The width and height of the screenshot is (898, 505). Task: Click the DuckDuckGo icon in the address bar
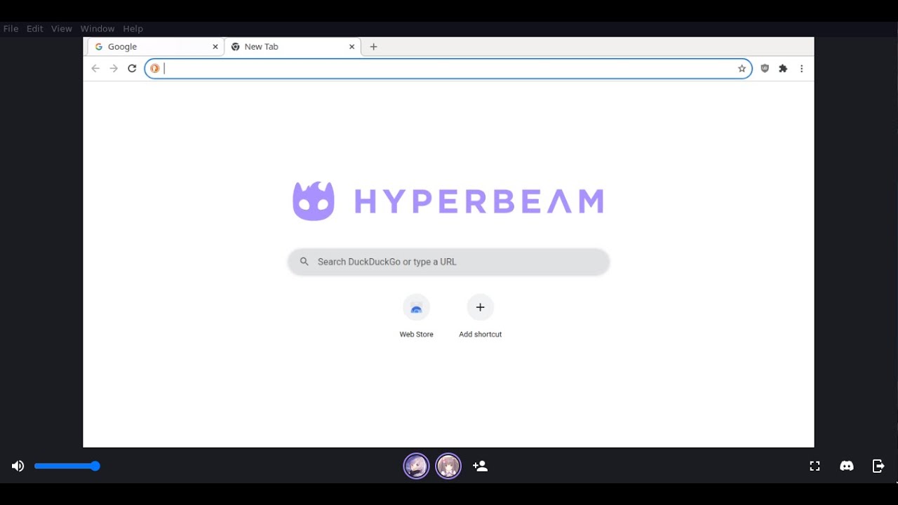tap(155, 68)
